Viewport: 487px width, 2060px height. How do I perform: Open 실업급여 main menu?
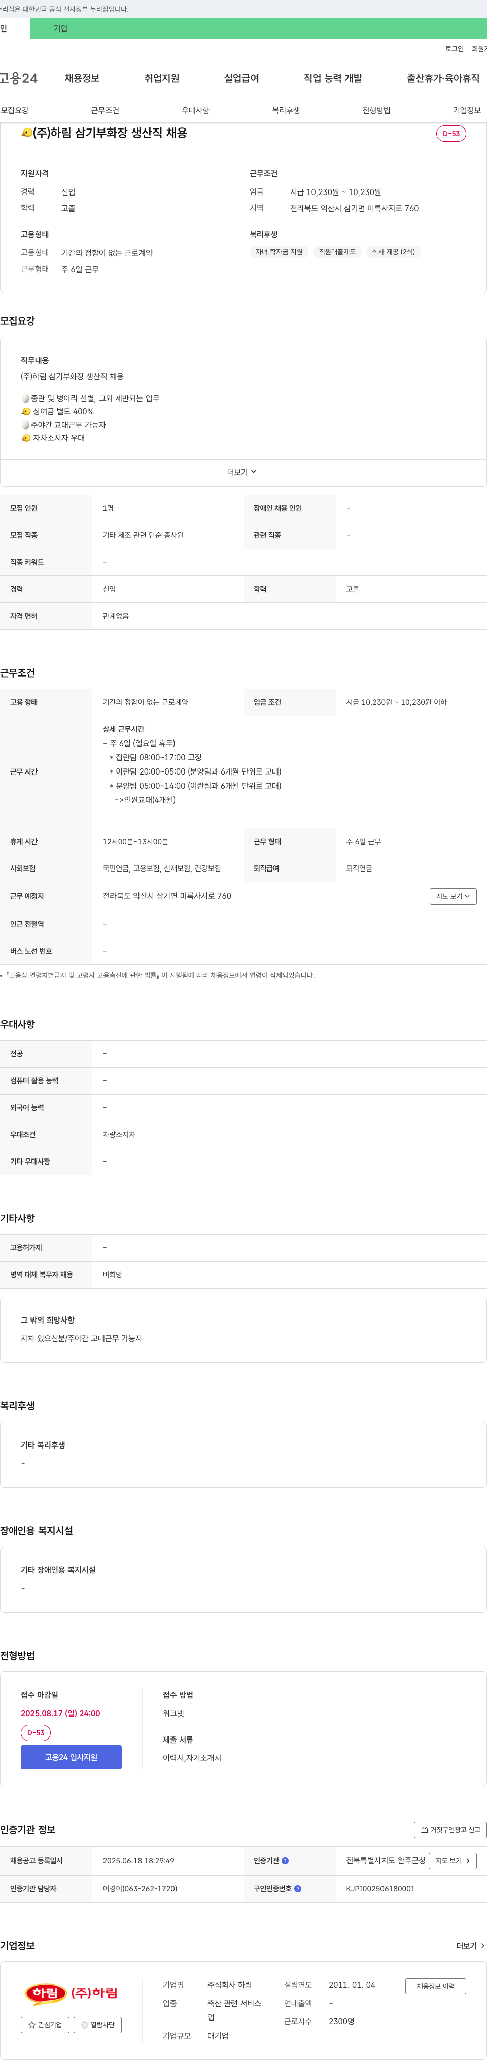point(241,78)
